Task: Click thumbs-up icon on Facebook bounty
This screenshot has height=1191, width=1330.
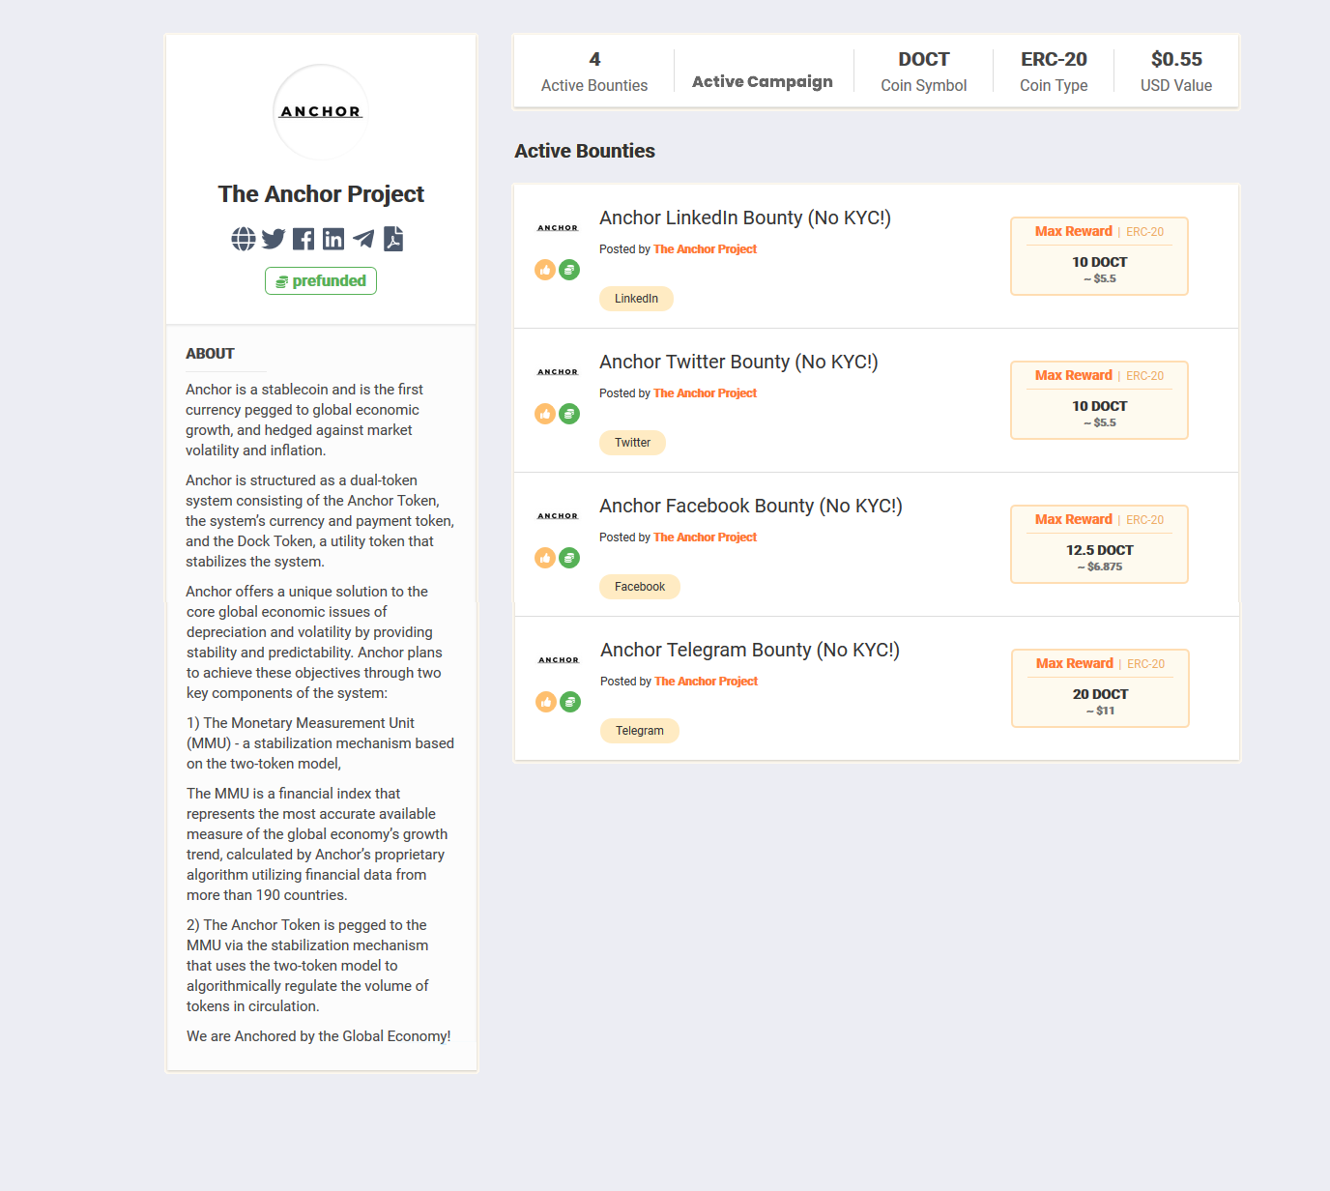Action: [x=545, y=558]
